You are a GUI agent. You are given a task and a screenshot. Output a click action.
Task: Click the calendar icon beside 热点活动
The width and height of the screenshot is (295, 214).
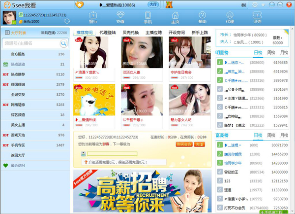[5, 65]
